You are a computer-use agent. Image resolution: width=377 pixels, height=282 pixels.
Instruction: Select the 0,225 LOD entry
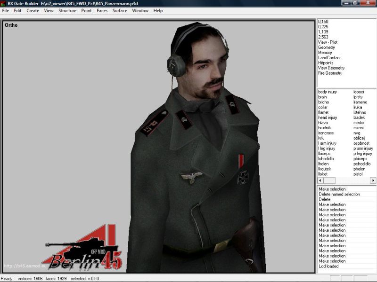pyautogui.click(x=323, y=27)
